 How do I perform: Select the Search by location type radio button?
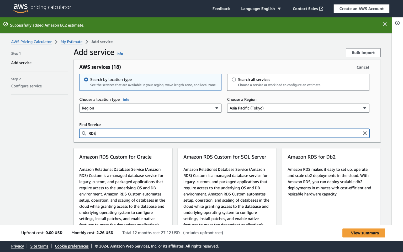pyautogui.click(x=86, y=79)
